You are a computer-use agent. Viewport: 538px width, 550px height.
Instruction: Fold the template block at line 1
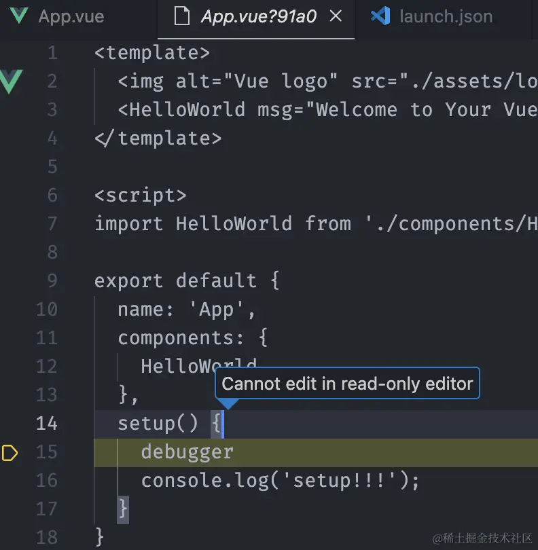(x=75, y=53)
